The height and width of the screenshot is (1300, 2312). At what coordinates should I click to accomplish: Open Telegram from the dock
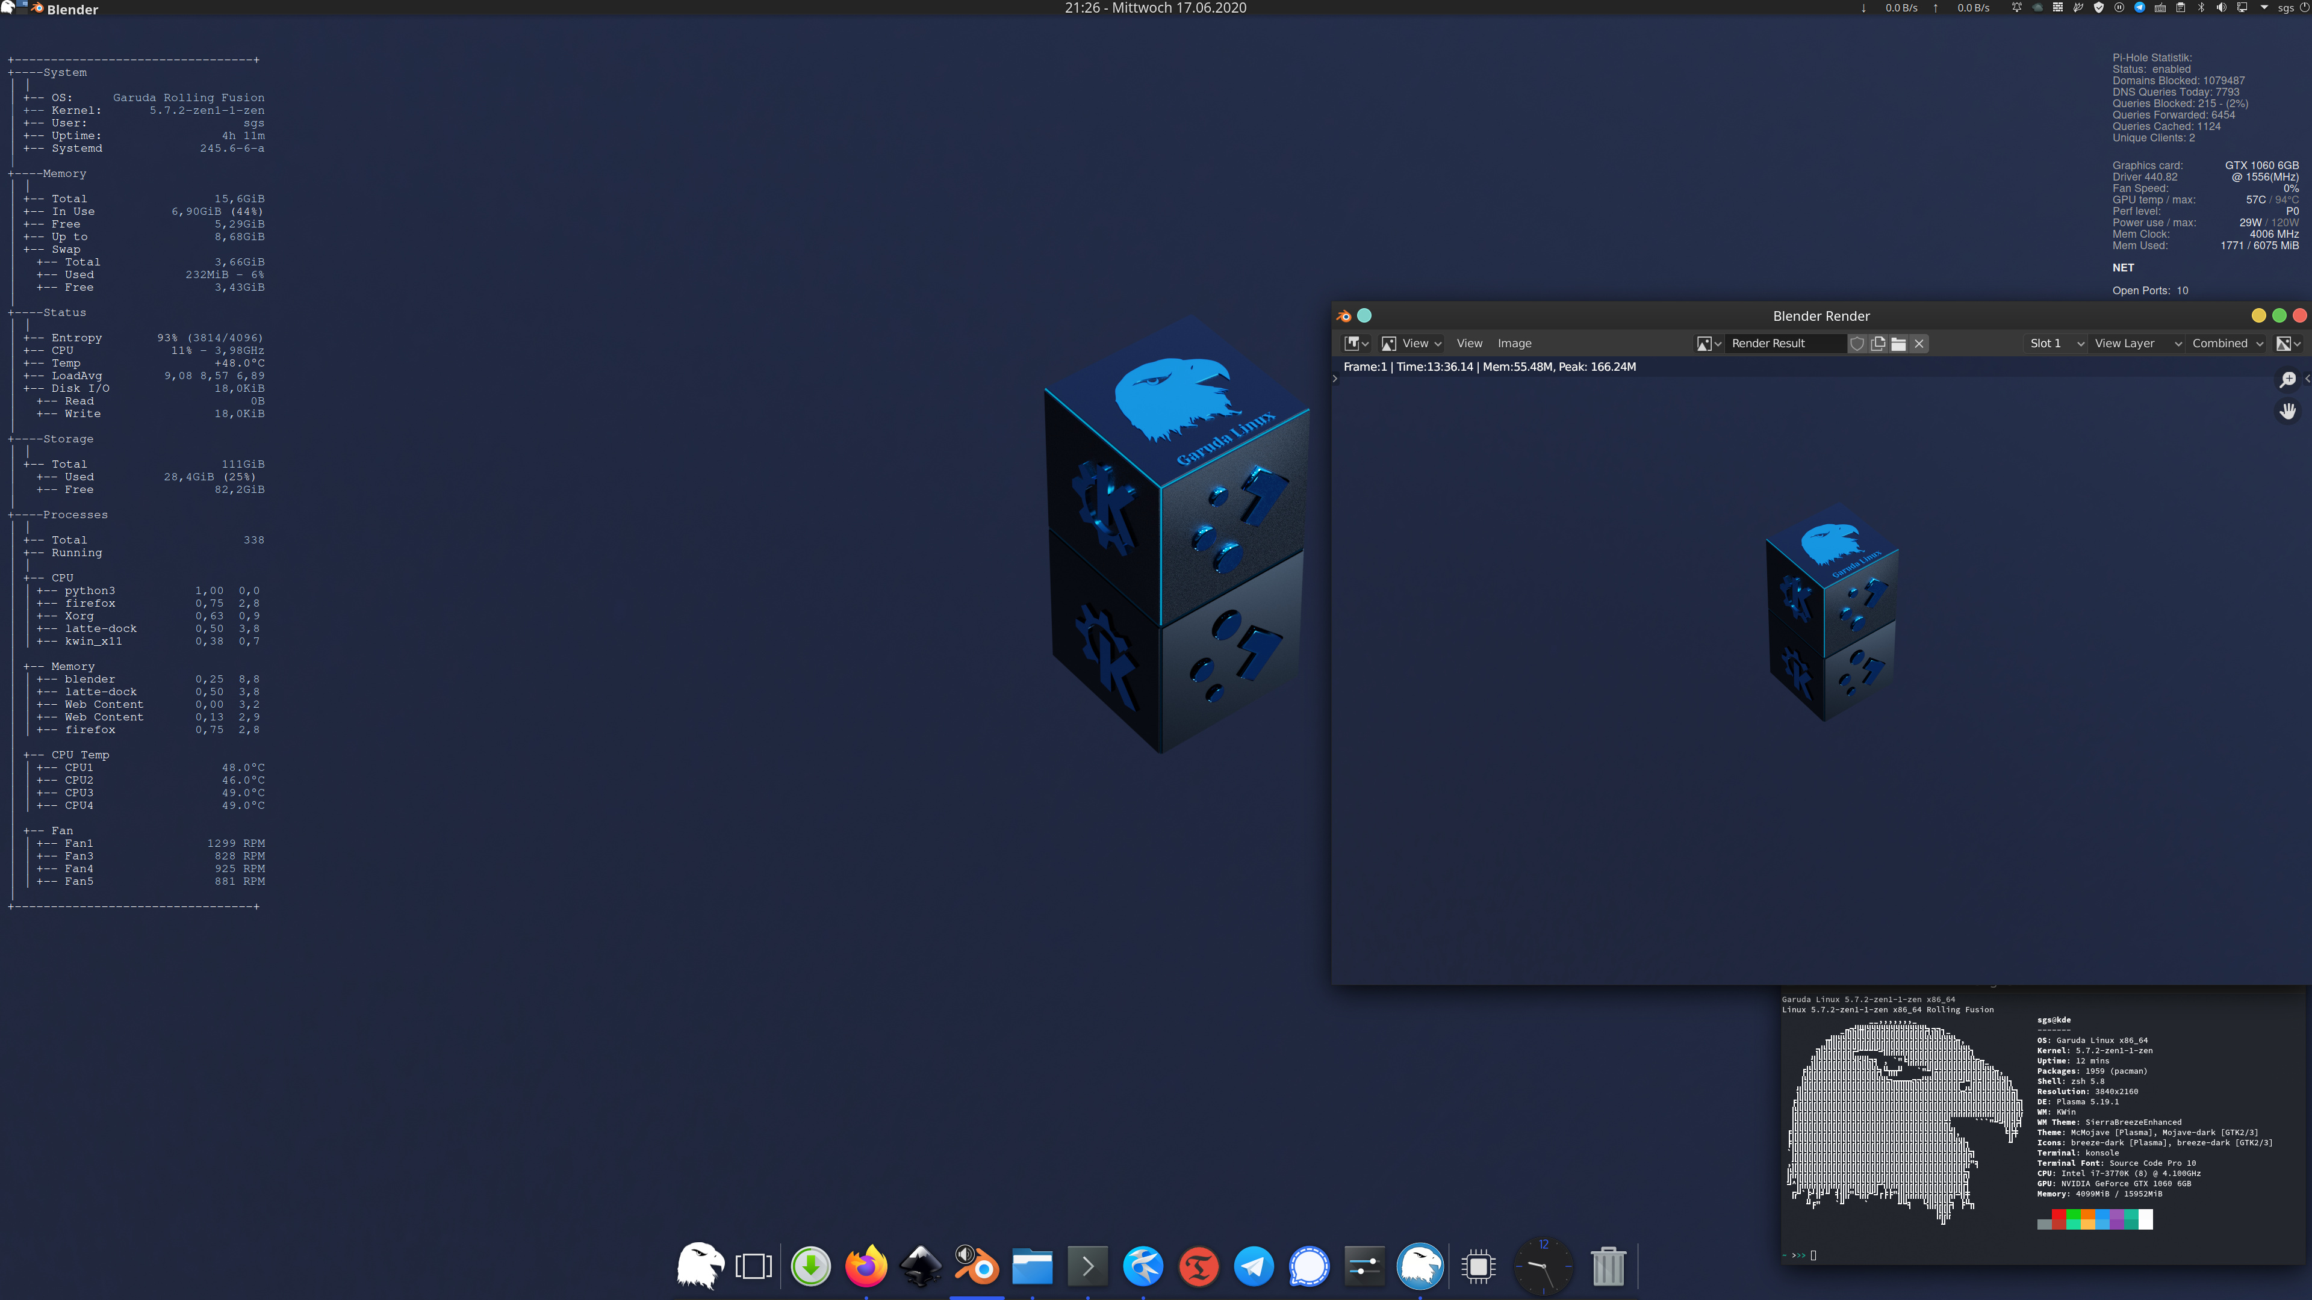[1254, 1266]
